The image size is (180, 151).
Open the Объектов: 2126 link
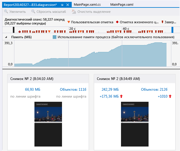[154, 89]
